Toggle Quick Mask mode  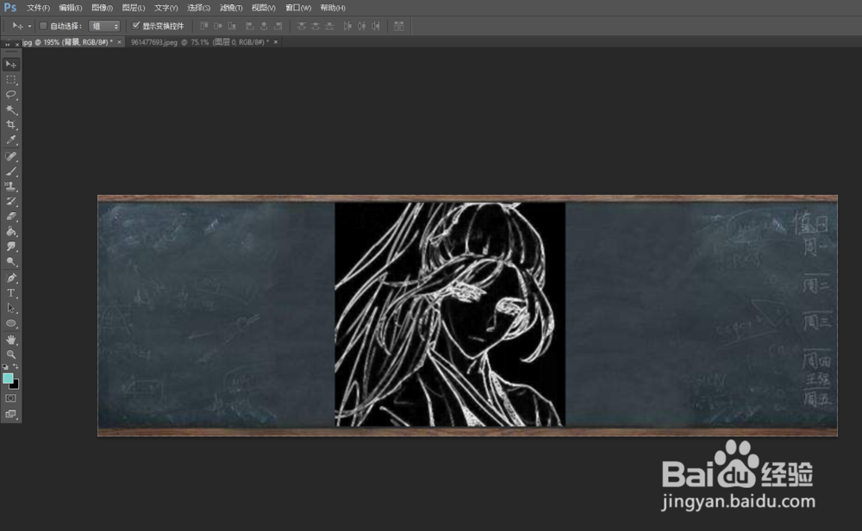[11, 398]
